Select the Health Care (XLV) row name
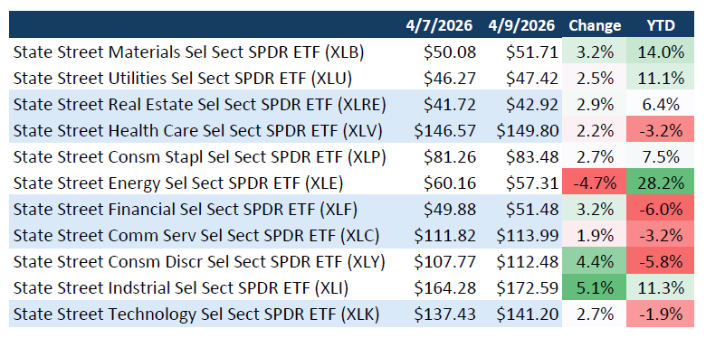The image size is (706, 338). [197, 131]
